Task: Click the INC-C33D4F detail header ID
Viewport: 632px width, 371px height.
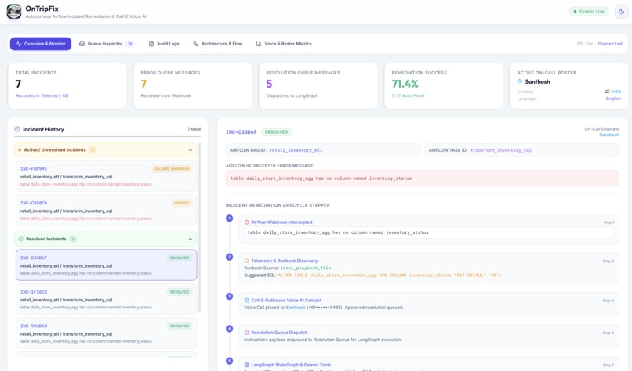Action: (x=241, y=132)
